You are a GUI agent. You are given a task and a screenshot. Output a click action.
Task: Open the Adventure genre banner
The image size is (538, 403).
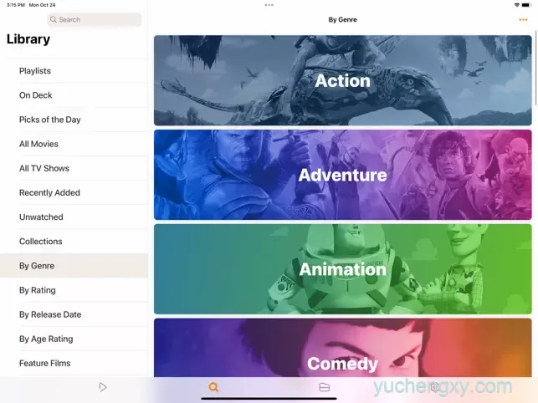(x=343, y=175)
